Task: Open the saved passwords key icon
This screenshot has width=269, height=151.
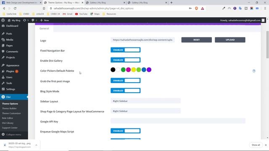Action: coord(190,8)
